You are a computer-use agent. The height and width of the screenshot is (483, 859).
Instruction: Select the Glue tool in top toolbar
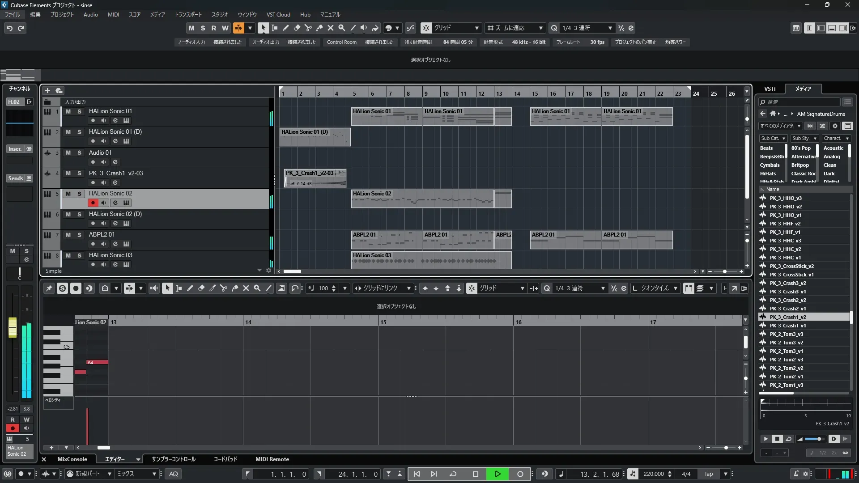pos(319,28)
